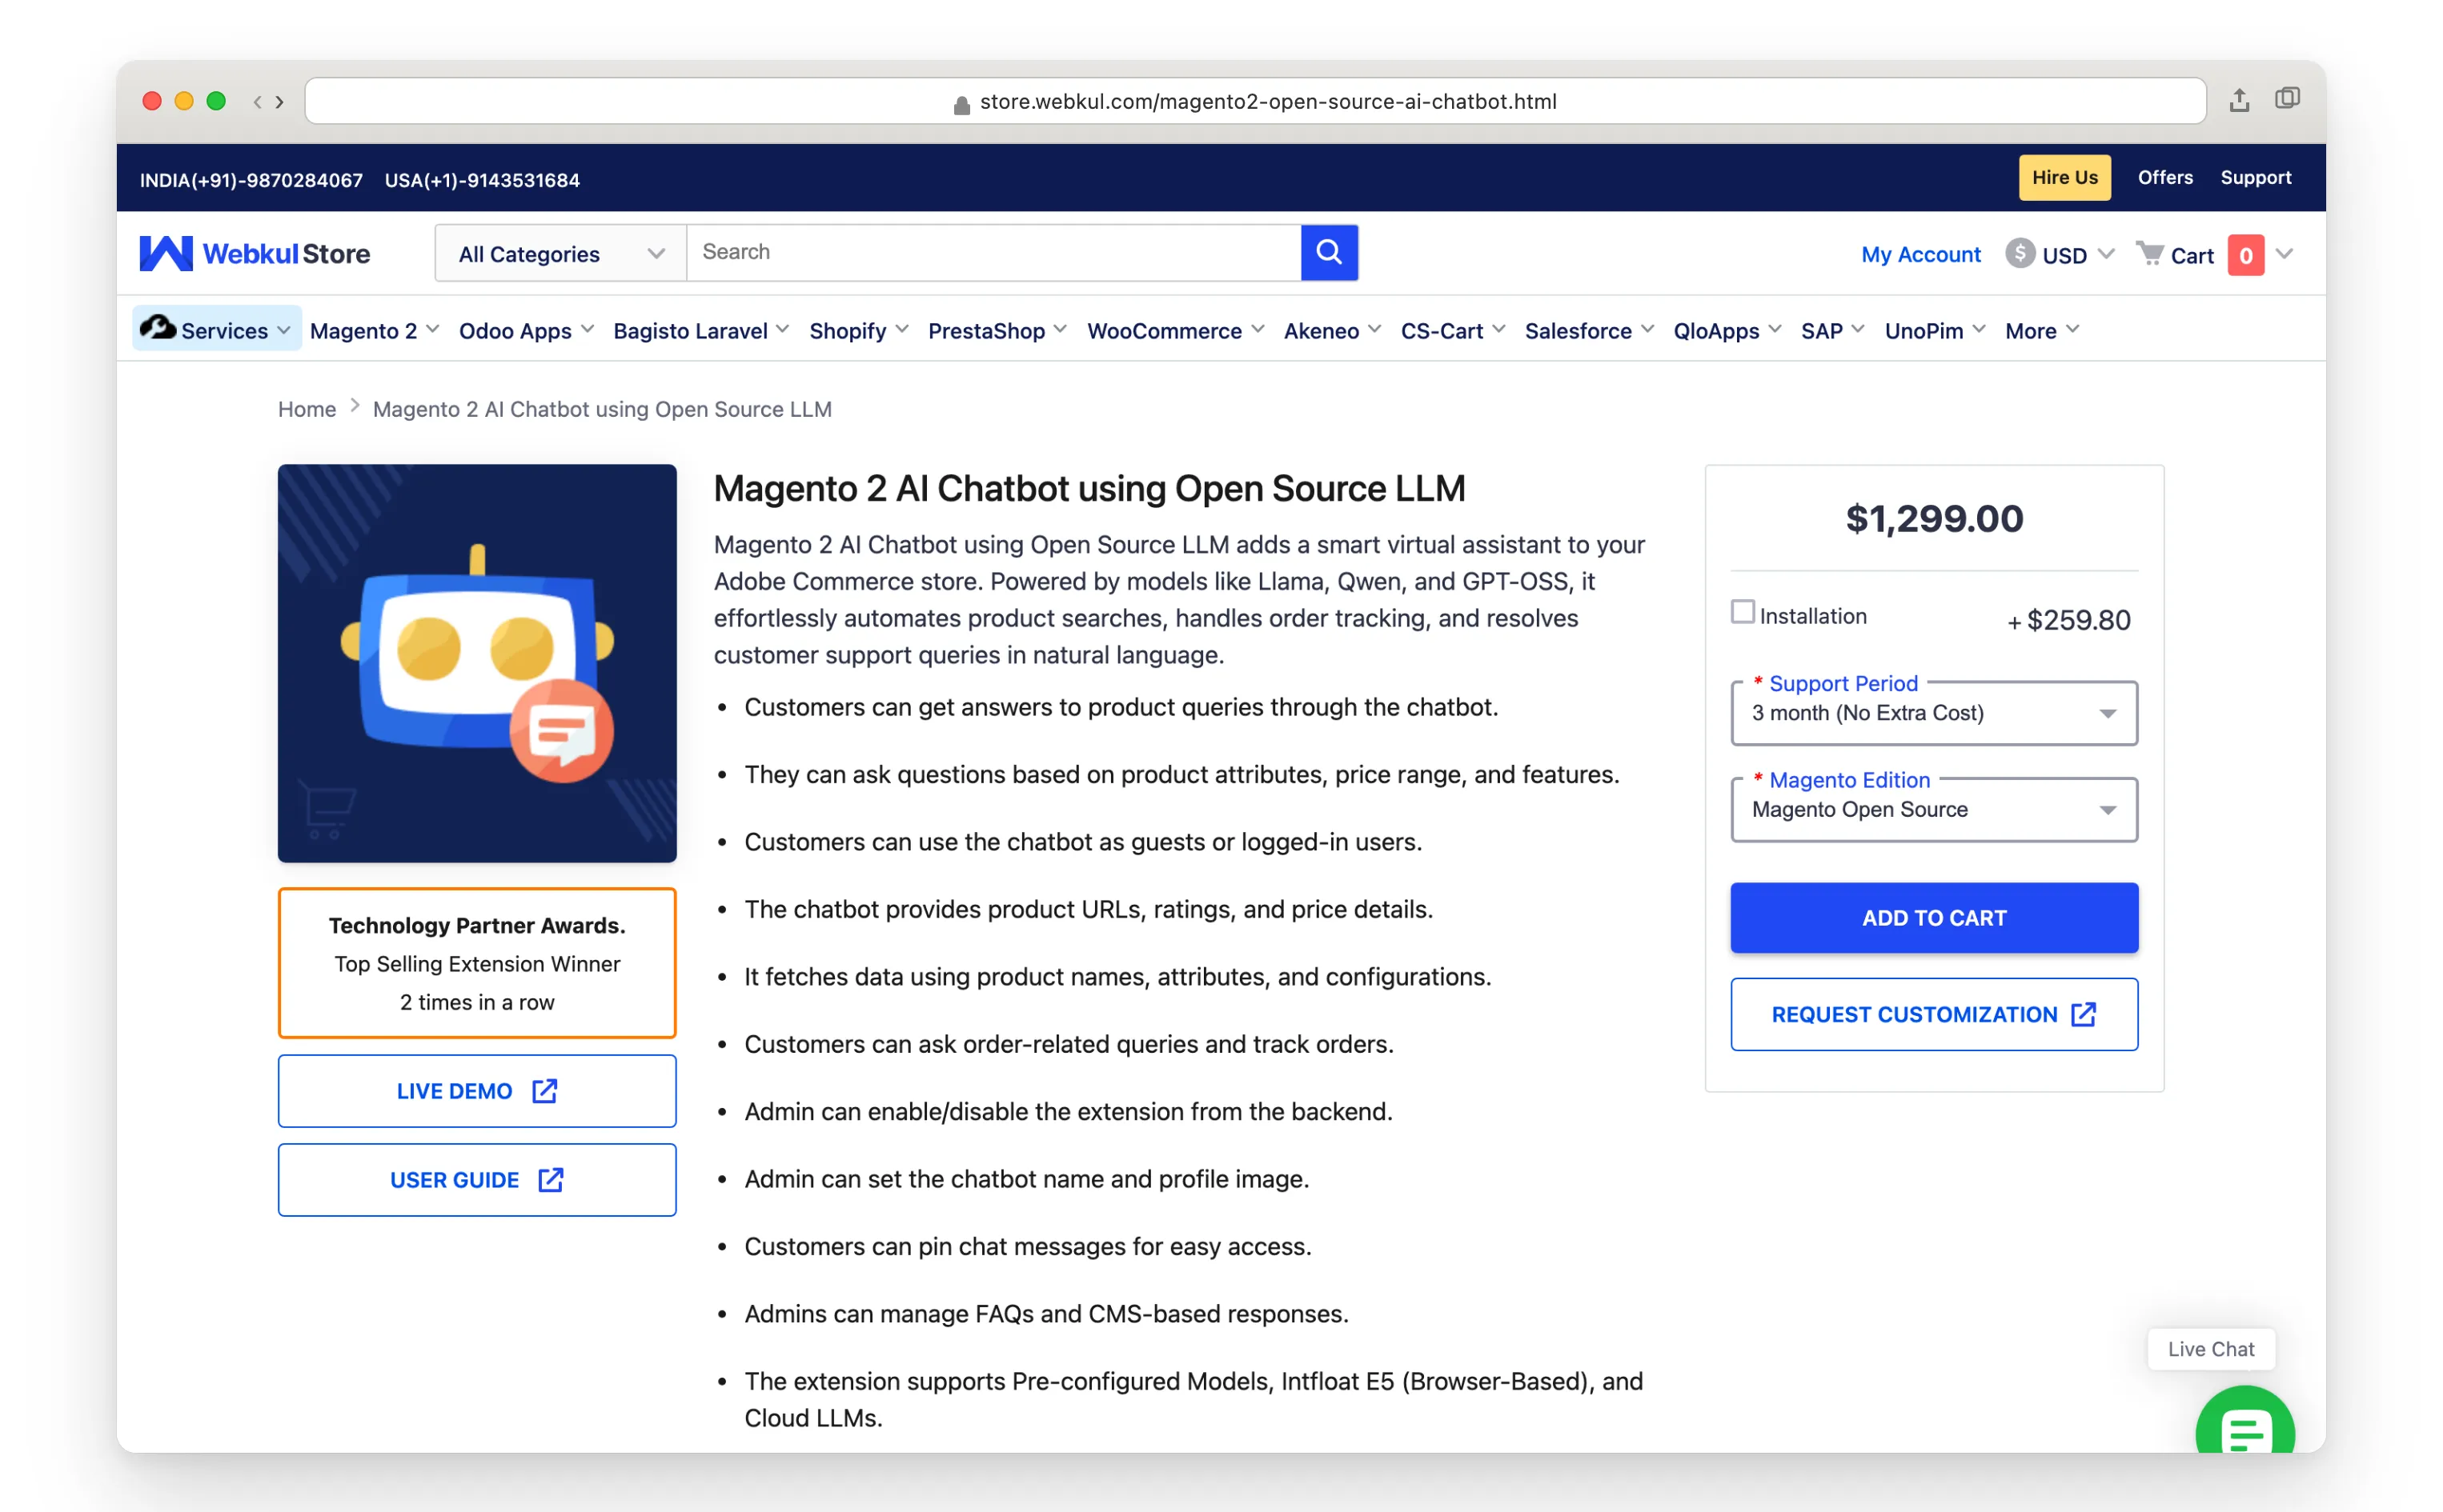The height and width of the screenshot is (1512, 2443).
Task: Tick the Installation checkbox
Action: pos(1742,612)
